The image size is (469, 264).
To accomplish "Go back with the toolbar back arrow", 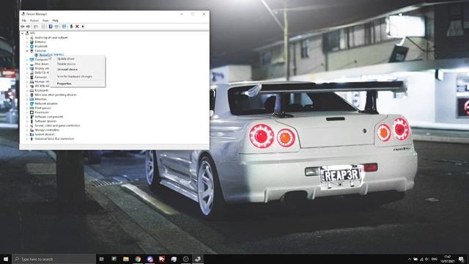I will [x=23, y=26].
